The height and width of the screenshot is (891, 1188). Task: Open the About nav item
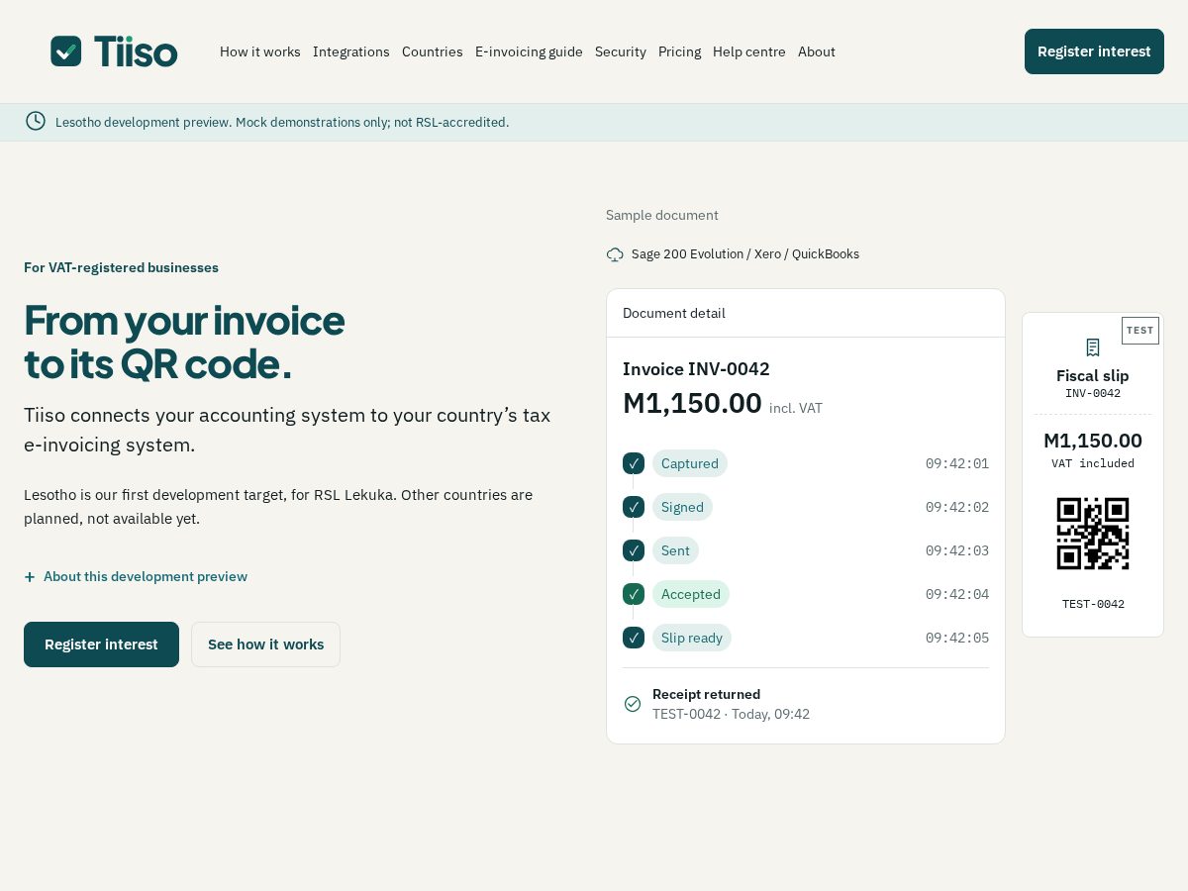tap(817, 51)
